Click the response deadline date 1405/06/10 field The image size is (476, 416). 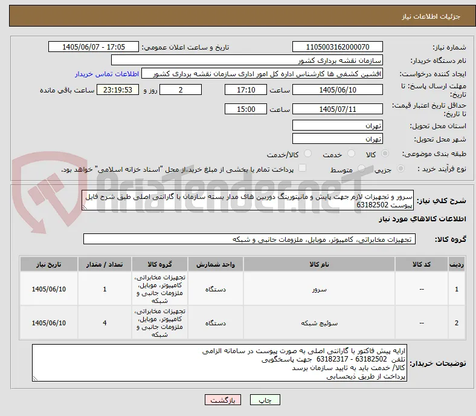338,89
